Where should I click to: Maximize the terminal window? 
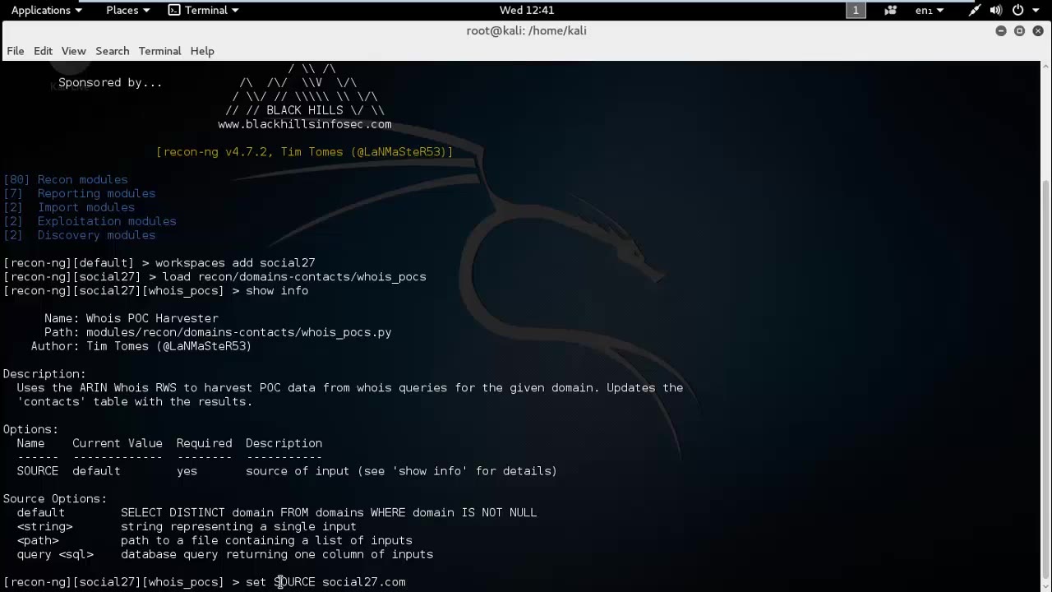(1019, 30)
